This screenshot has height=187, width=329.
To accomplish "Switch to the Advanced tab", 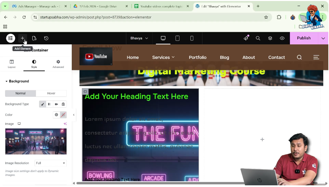I will [58, 64].
